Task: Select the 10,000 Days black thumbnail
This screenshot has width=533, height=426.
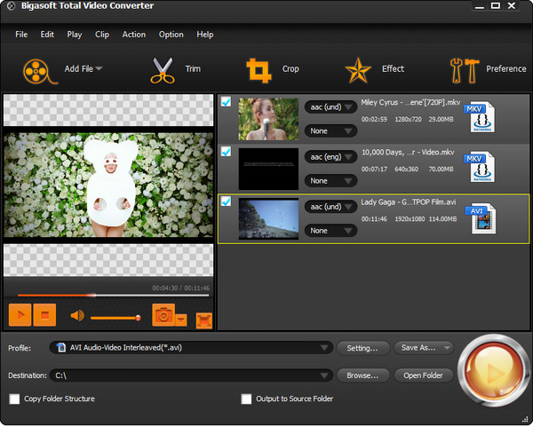Action: (x=268, y=169)
